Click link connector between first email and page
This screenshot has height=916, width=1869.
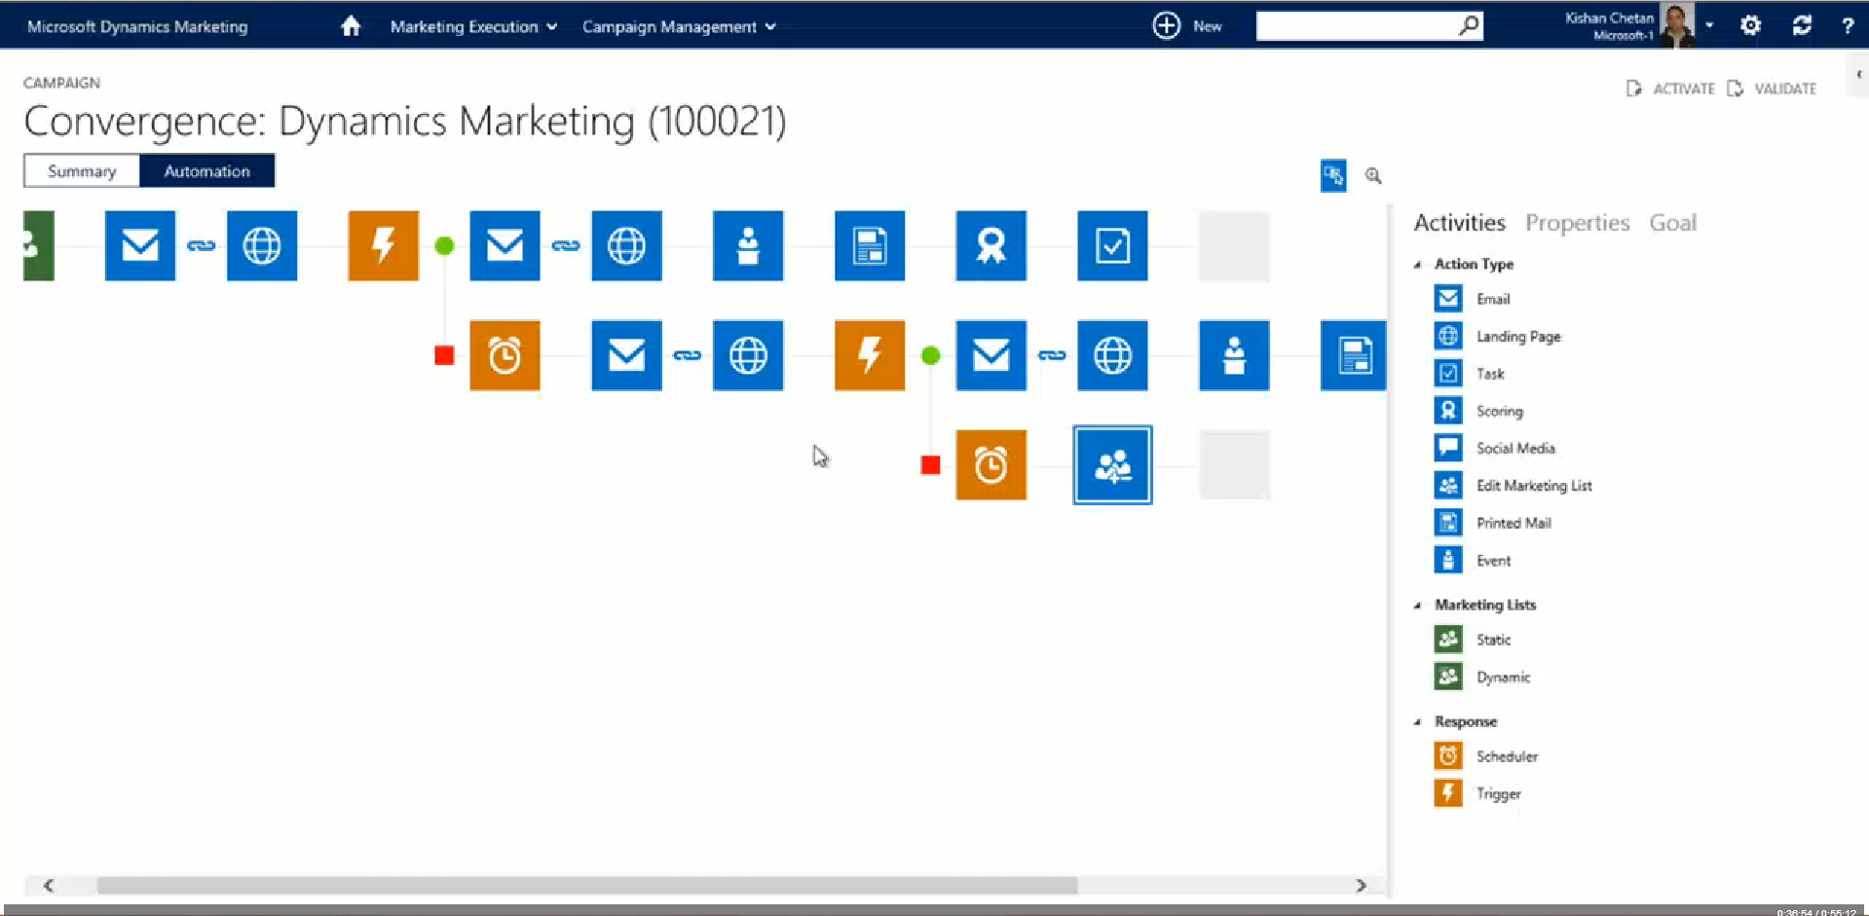tap(202, 246)
